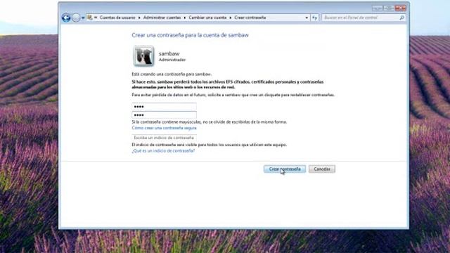Viewport: 450px width, 253px height.
Task: Open Cómo crear una contraseña segura link
Action: [x=164, y=128]
